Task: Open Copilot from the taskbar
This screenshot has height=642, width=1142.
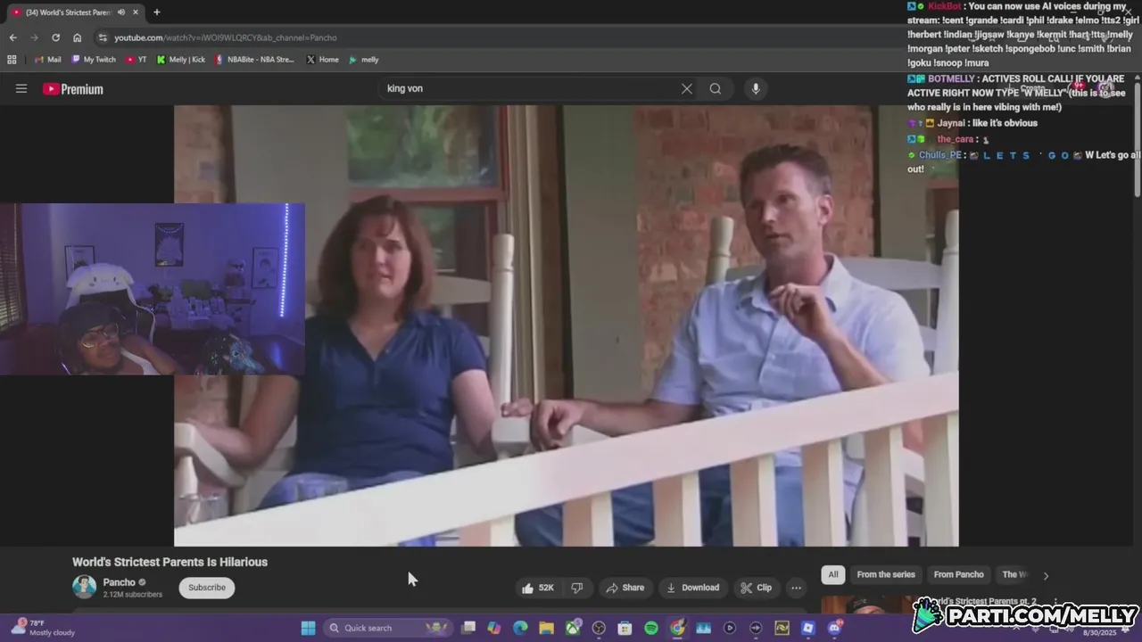Action: coord(494,628)
